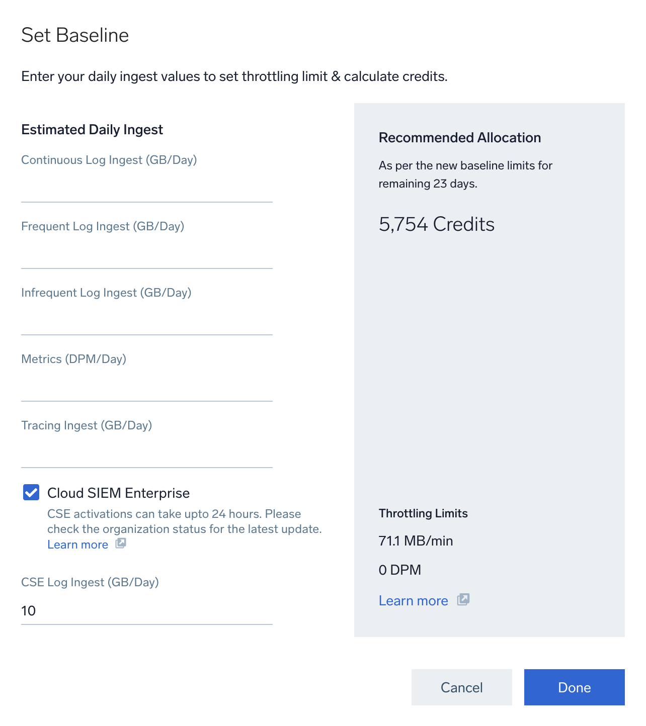Screen dimensions: 646x726
Task: Click external-link icon beside CSE Learn more
Action: click(x=121, y=543)
